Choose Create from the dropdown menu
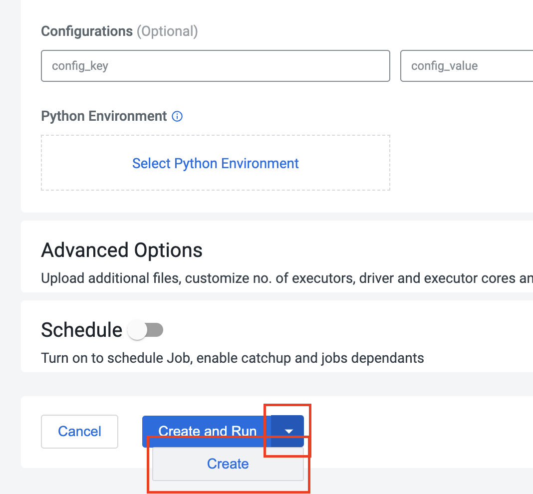 (x=228, y=464)
